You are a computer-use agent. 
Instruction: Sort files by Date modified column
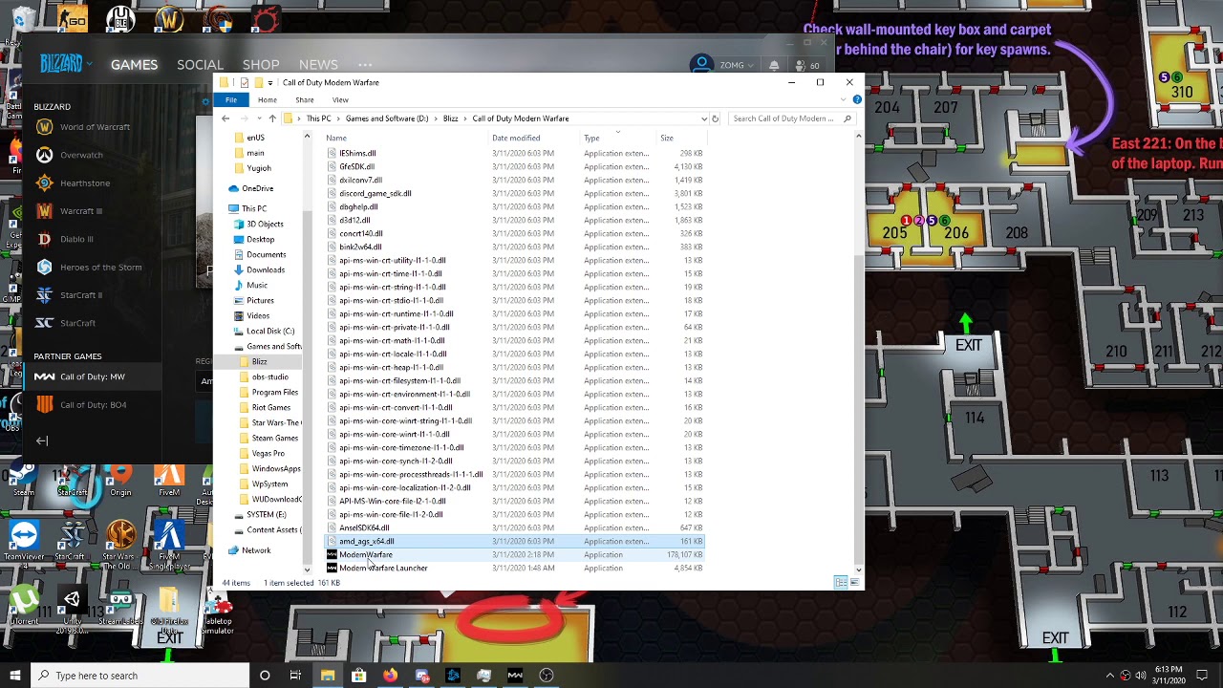(516, 139)
